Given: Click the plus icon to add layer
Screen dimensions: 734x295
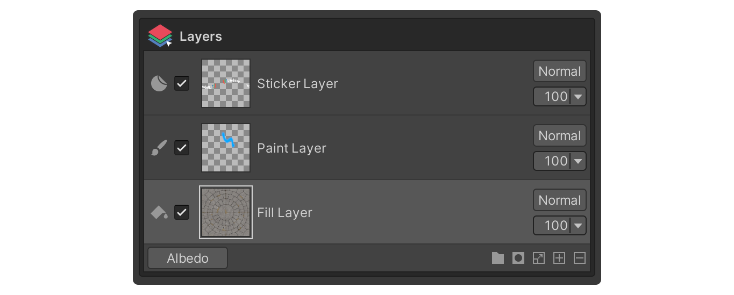Looking at the screenshot, I should 559,258.
